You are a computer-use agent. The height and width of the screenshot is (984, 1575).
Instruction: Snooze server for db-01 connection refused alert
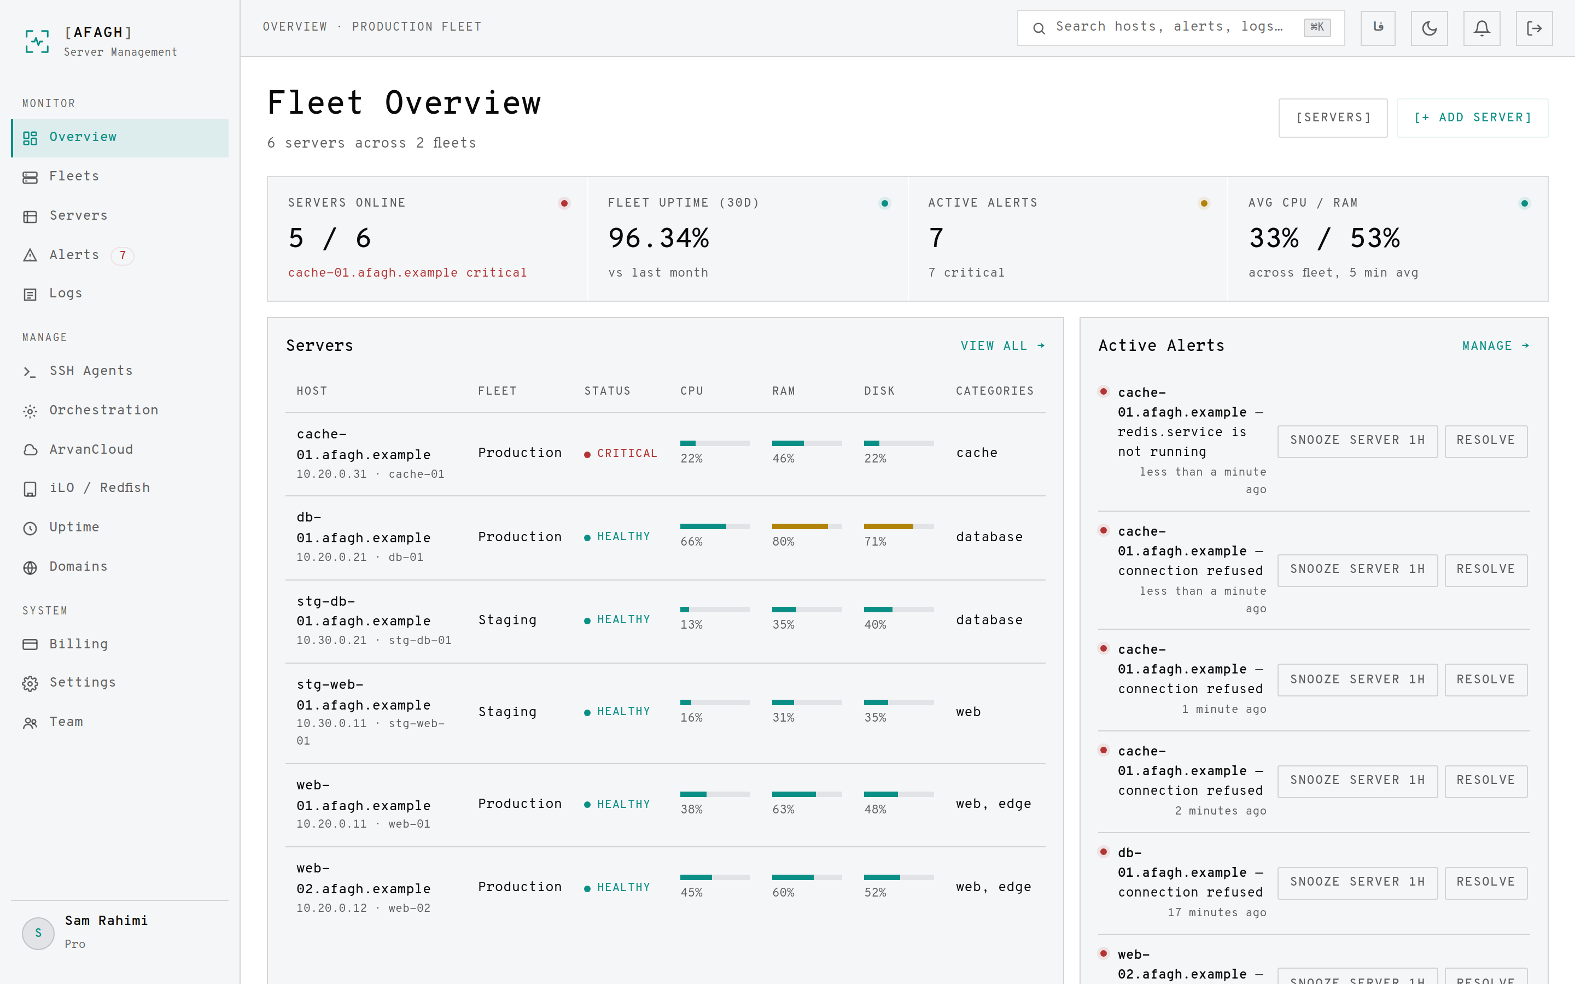(1358, 883)
